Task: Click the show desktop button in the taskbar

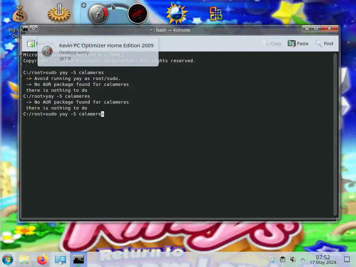Action: tap(347, 259)
